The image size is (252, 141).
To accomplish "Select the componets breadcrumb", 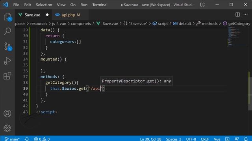I will [x=81, y=23].
